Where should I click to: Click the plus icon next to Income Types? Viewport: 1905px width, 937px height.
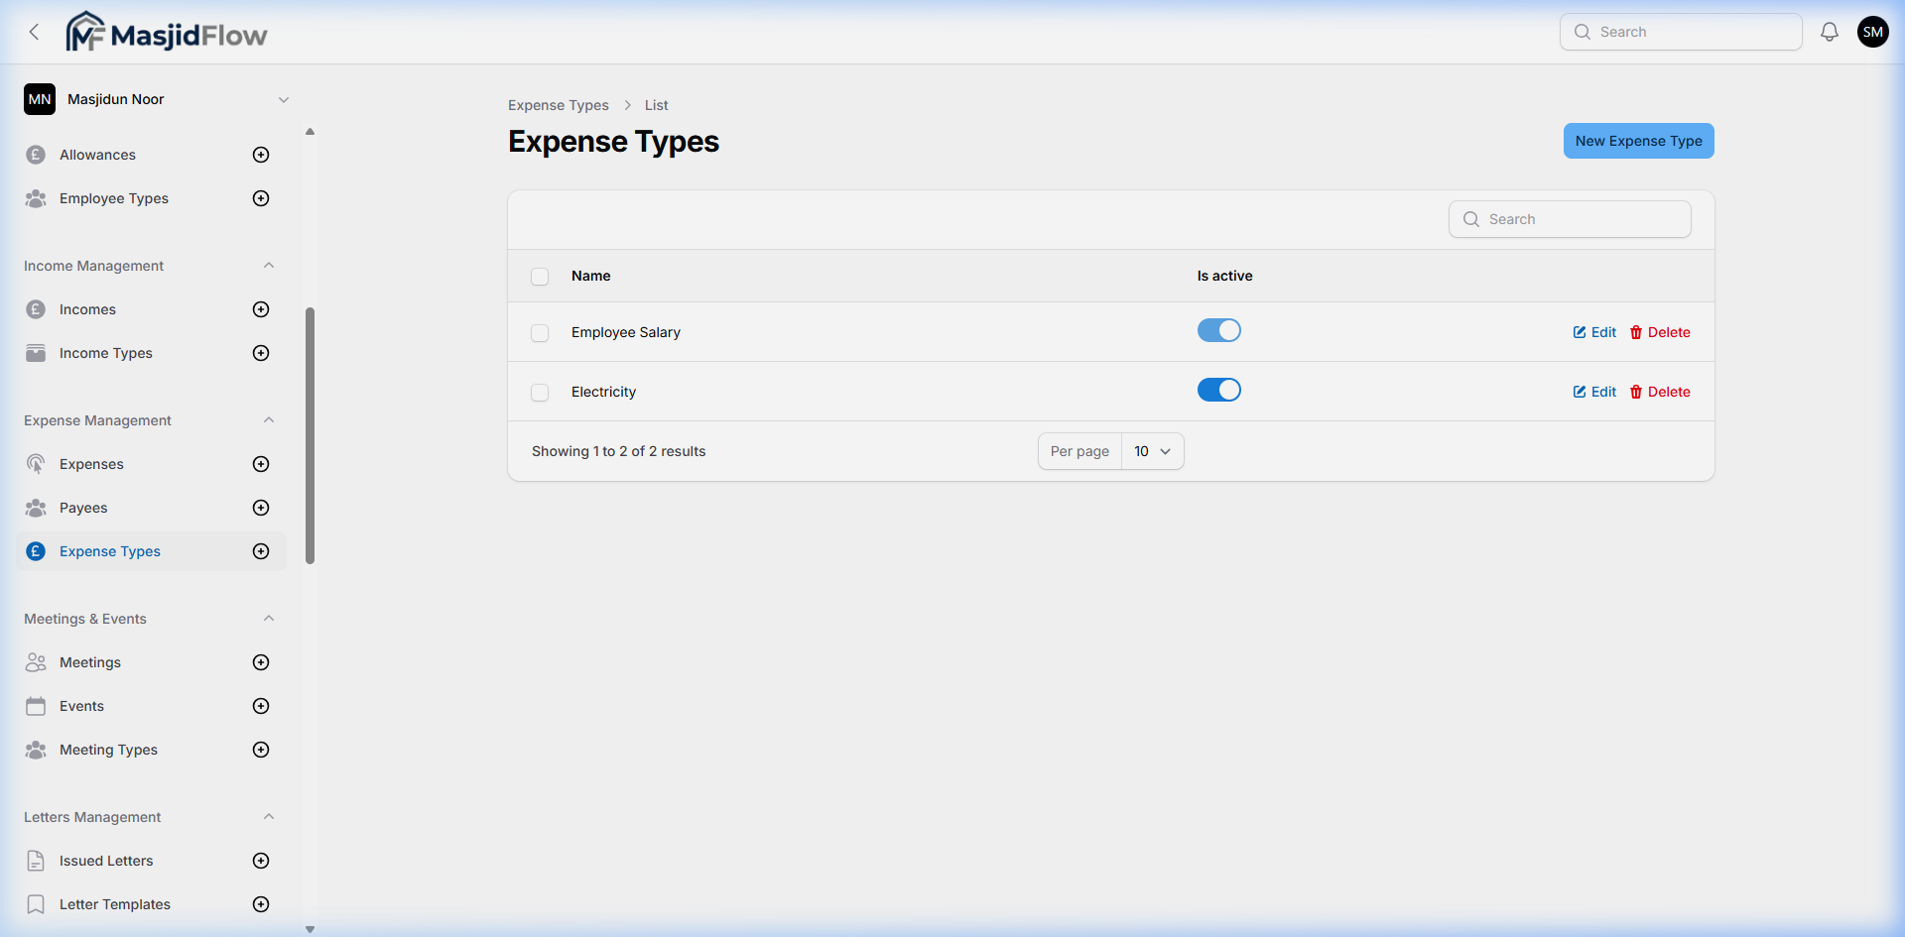tap(260, 352)
